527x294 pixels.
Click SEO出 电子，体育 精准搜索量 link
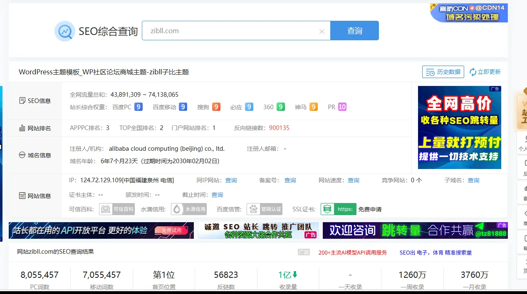(435, 252)
